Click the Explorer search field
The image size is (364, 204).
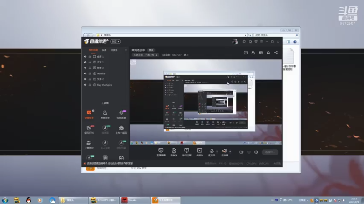click(x=276, y=35)
